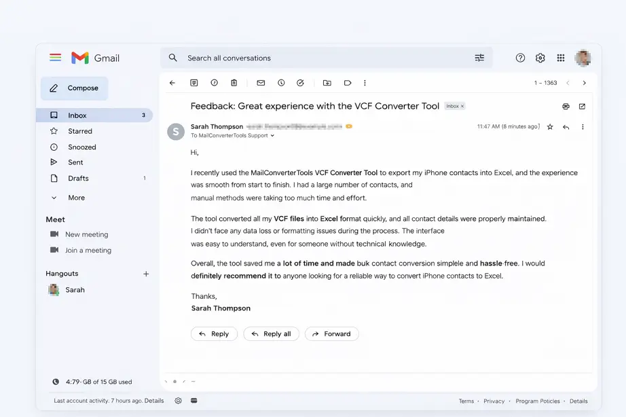Report the email as spam
The image size is (626, 417).
(214, 82)
